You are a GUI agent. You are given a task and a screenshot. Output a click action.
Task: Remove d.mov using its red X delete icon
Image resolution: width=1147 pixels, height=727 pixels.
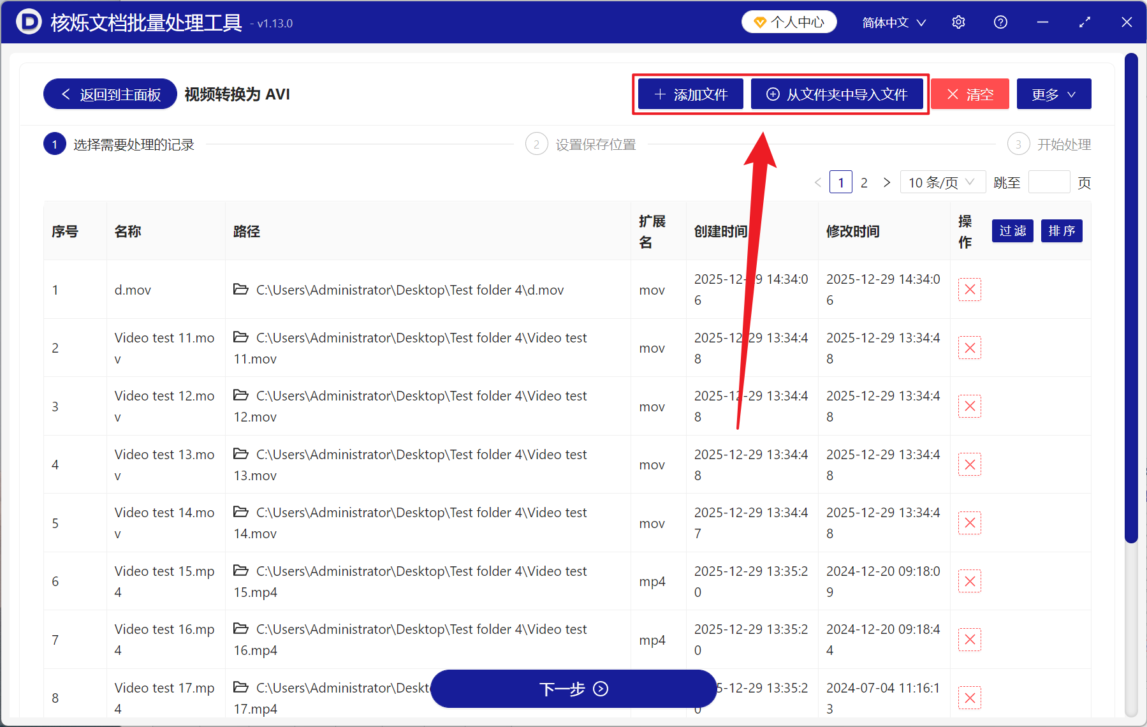(x=970, y=289)
